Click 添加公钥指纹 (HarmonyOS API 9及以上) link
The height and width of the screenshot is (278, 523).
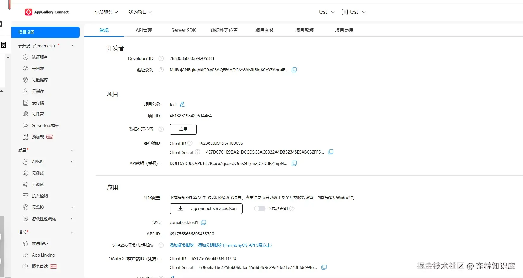235,245
